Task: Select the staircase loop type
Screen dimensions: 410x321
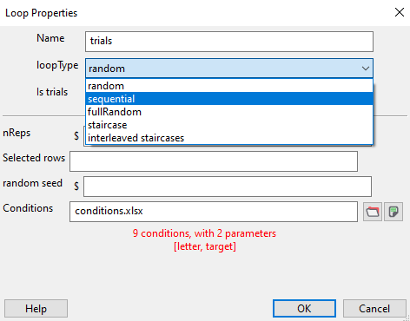Action: [x=229, y=125]
